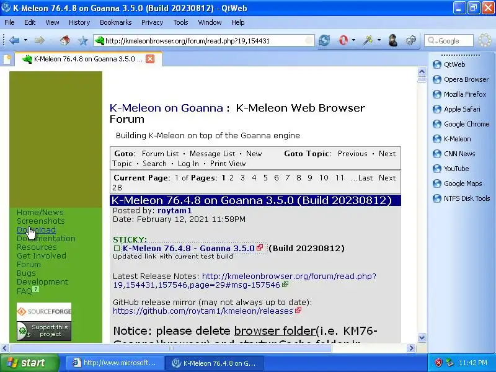496x372 pixels.
Task: Click the magic wand toolbar icon
Action: coord(368,40)
